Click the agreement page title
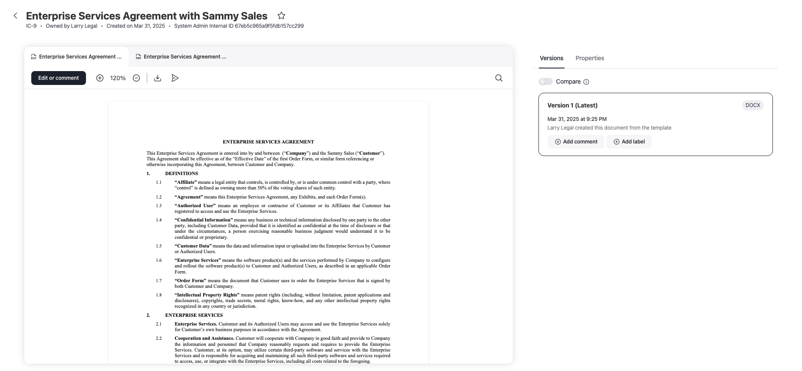 (147, 16)
